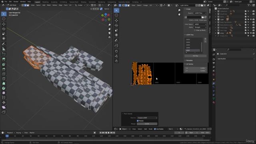Select the UV editor Transform tool

click(x=116, y=35)
